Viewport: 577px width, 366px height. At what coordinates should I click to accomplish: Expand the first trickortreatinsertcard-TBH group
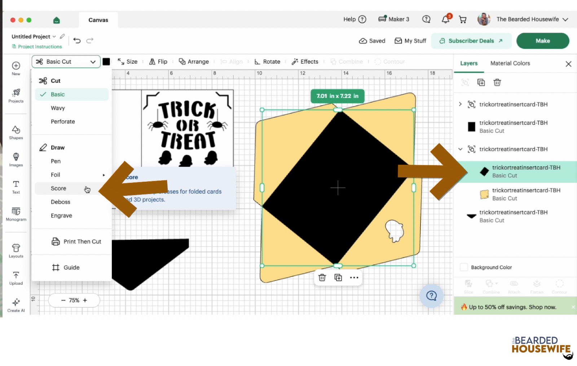point(460,104)
